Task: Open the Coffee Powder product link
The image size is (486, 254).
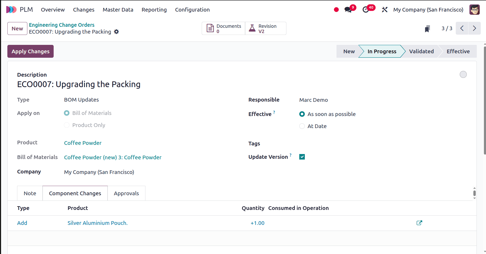Action: point(83,143)
